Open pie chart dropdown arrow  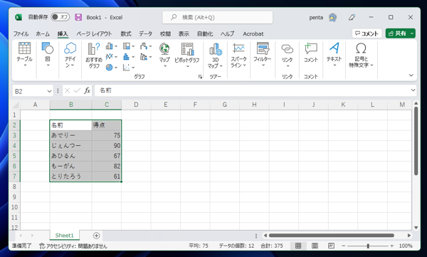click(x=116, y=68)
